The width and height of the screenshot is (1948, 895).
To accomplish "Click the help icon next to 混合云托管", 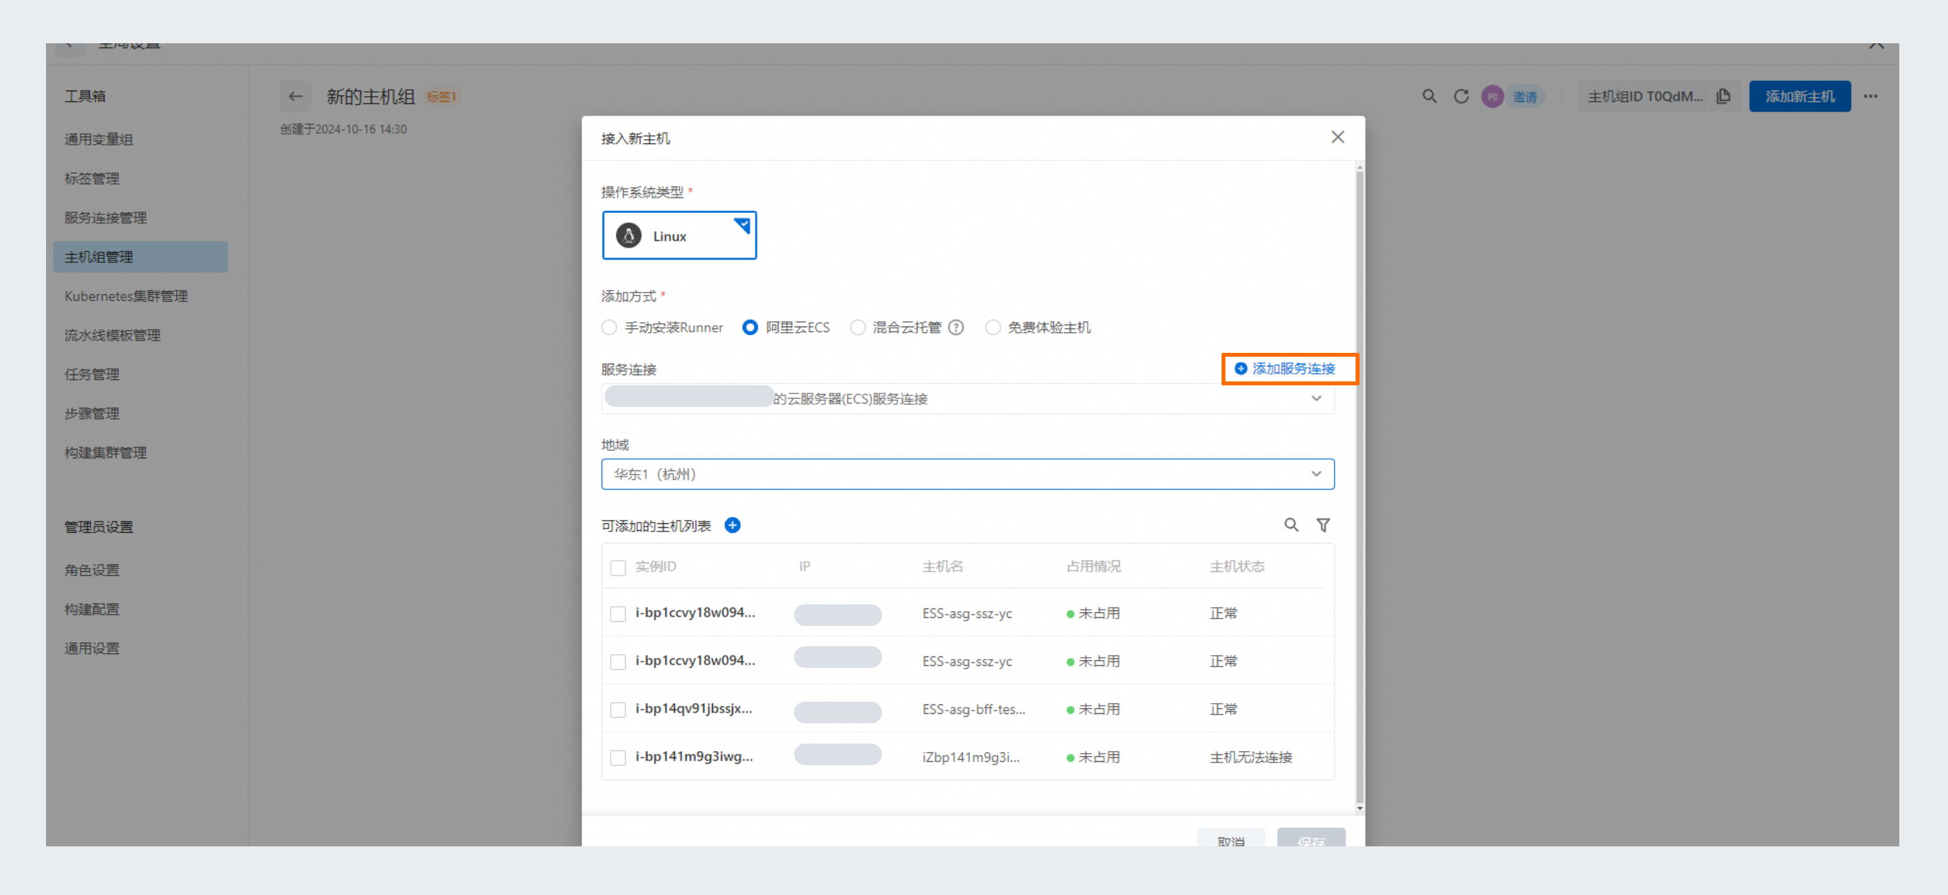I will 956,327.
